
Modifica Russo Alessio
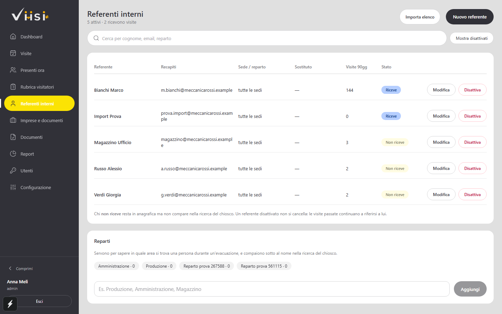click(x=441, y=169)
